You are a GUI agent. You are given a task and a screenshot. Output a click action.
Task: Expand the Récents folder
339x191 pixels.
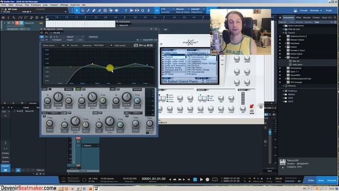[283, 86]
